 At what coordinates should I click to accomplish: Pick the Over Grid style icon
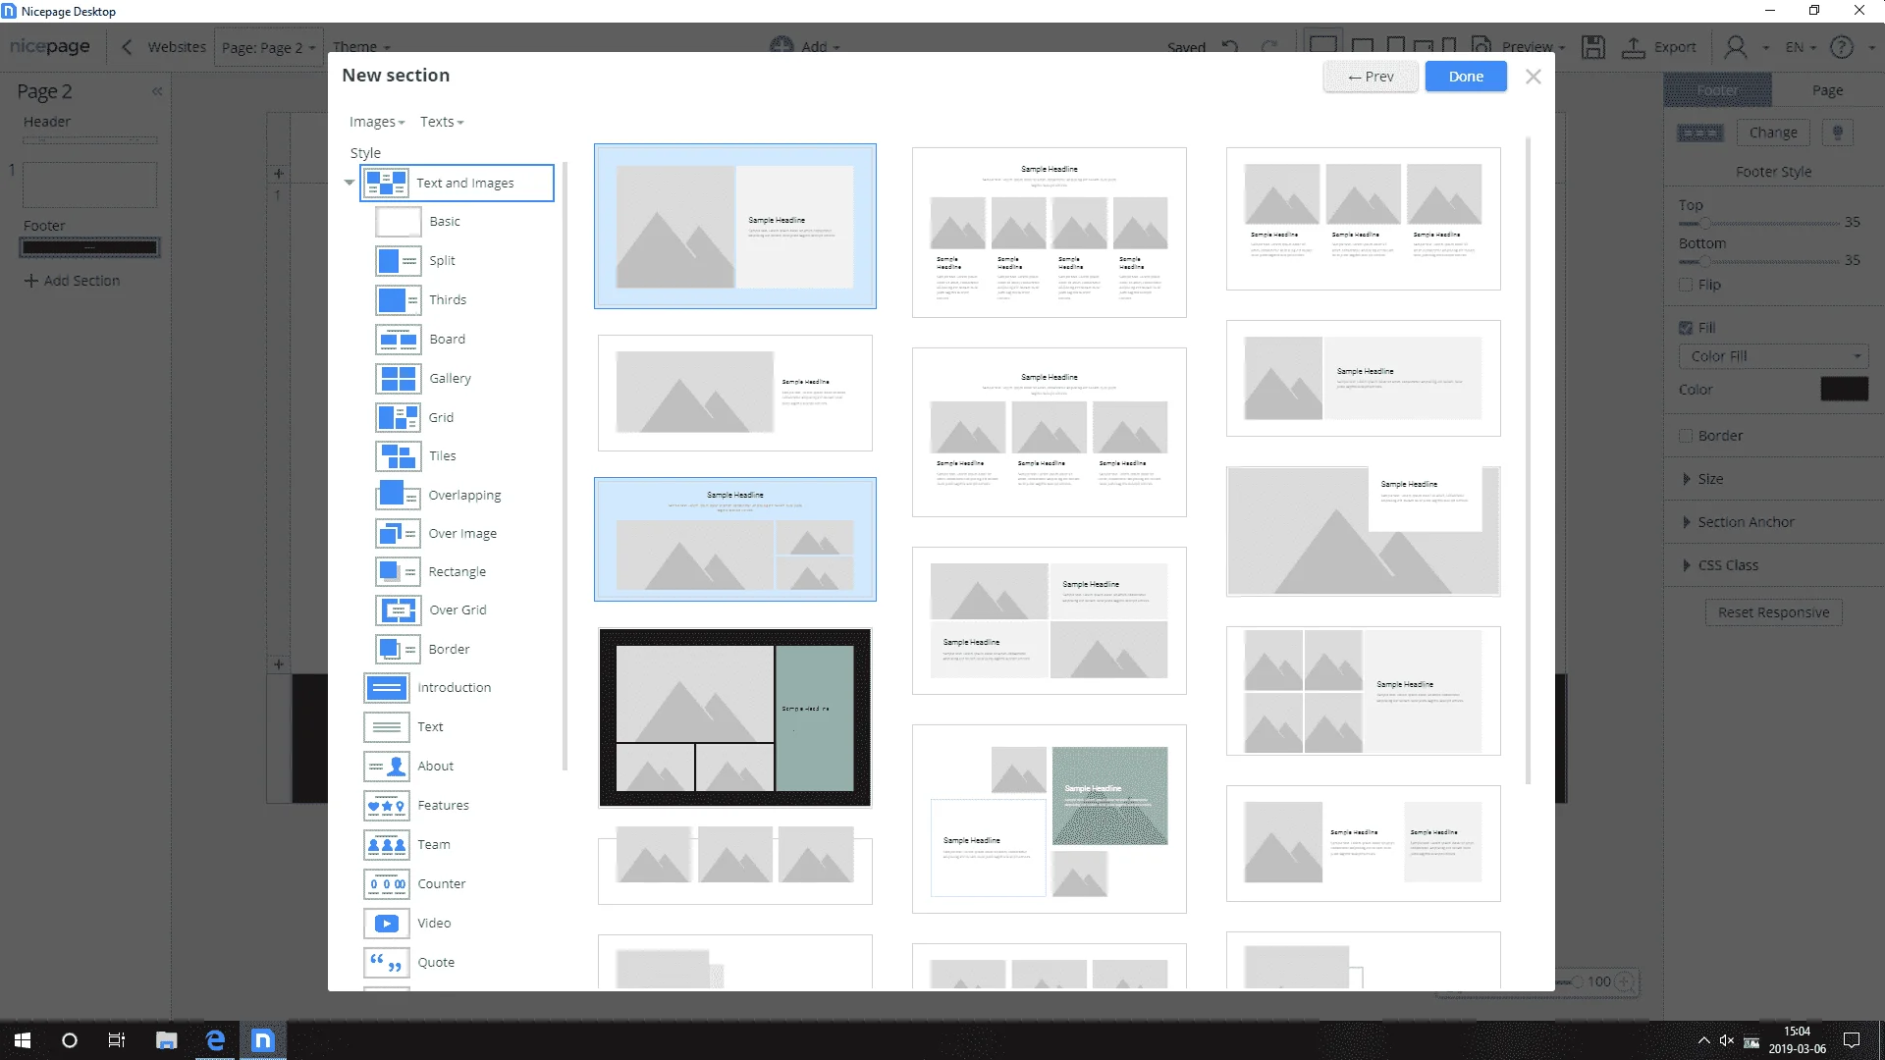pos(398,610)
